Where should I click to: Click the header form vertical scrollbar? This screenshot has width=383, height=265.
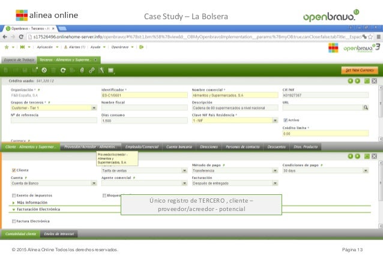coord(381,113)
